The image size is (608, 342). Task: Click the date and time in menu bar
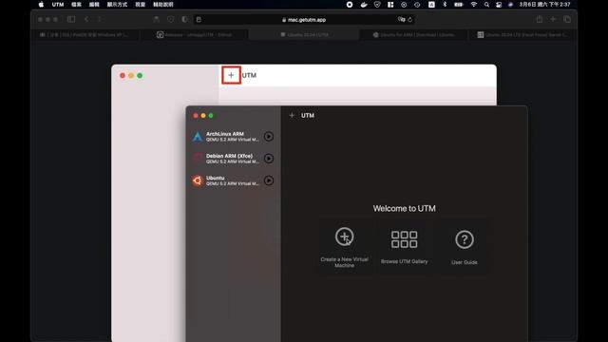click(x=544, y=5)
